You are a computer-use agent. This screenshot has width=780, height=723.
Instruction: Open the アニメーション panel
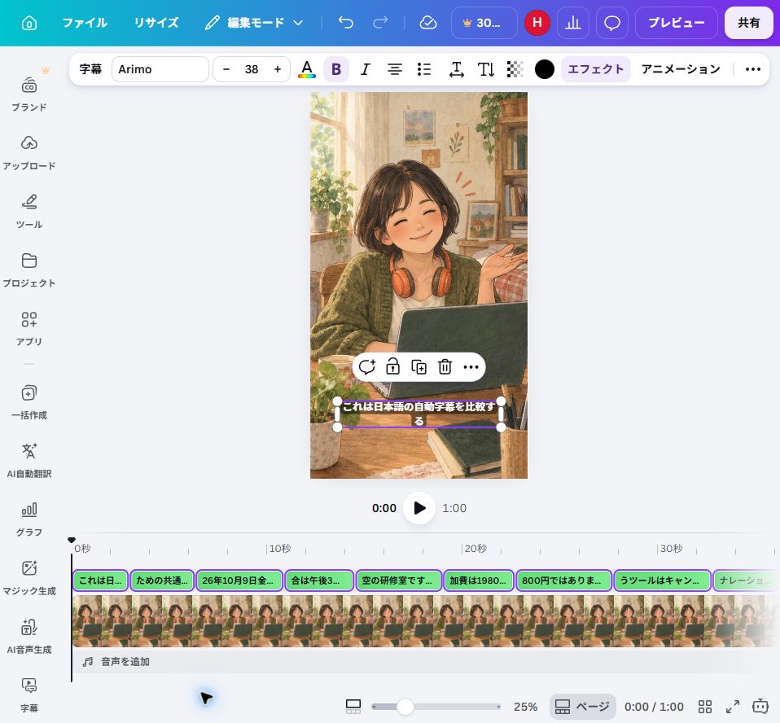[681, 69]
